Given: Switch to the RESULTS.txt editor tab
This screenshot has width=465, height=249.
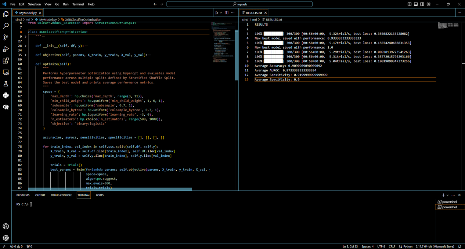Looking at the screenshot, I should coord(254,13).
